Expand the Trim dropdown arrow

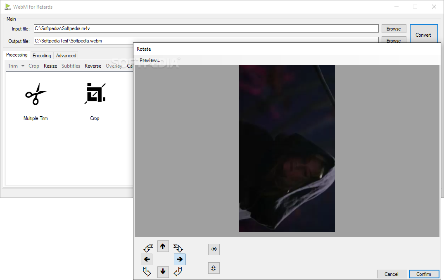[x=23, y=66]
